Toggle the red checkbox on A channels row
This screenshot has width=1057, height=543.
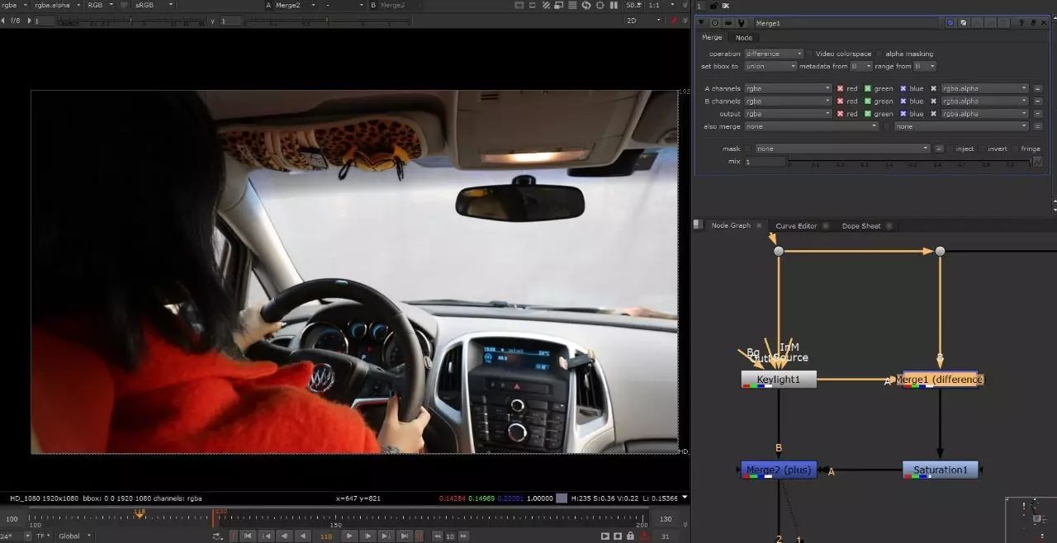point(840,88)
